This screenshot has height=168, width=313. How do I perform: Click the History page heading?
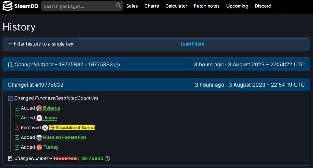tap(19, 27)
